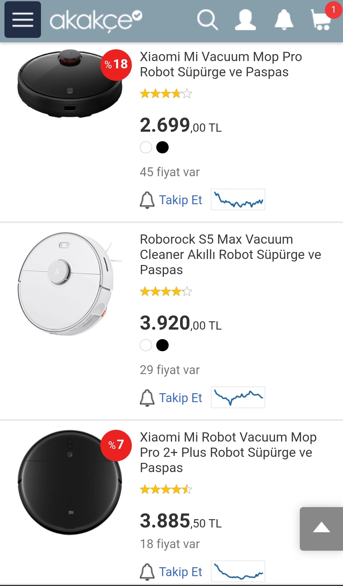The height and width of the screenshot is (586, 343).
Task: Choose black color for Roborock S5 Max
Action: pos(163,345)
